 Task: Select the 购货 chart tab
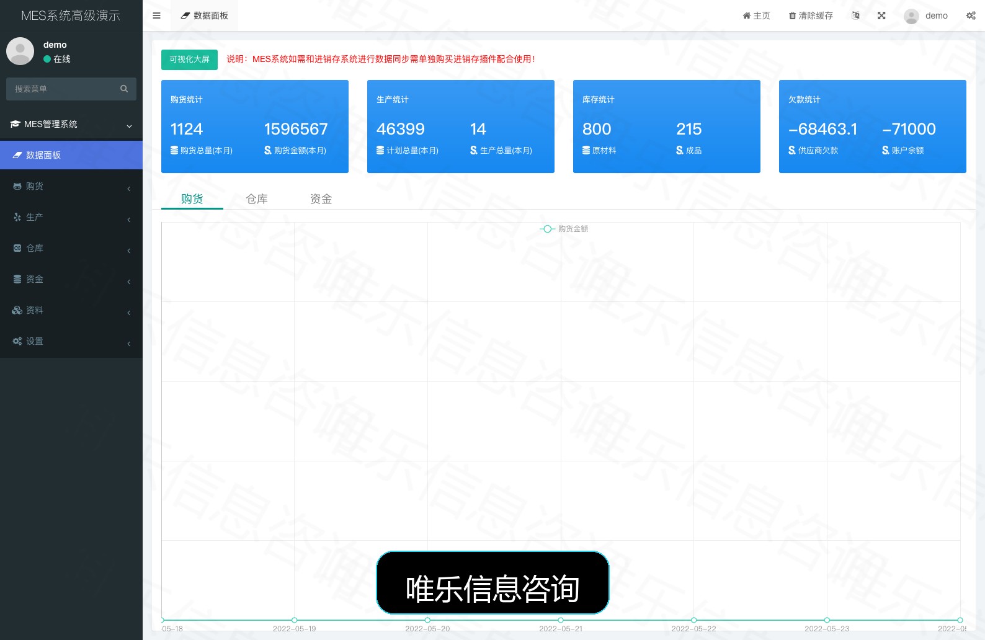pos(192,198)
